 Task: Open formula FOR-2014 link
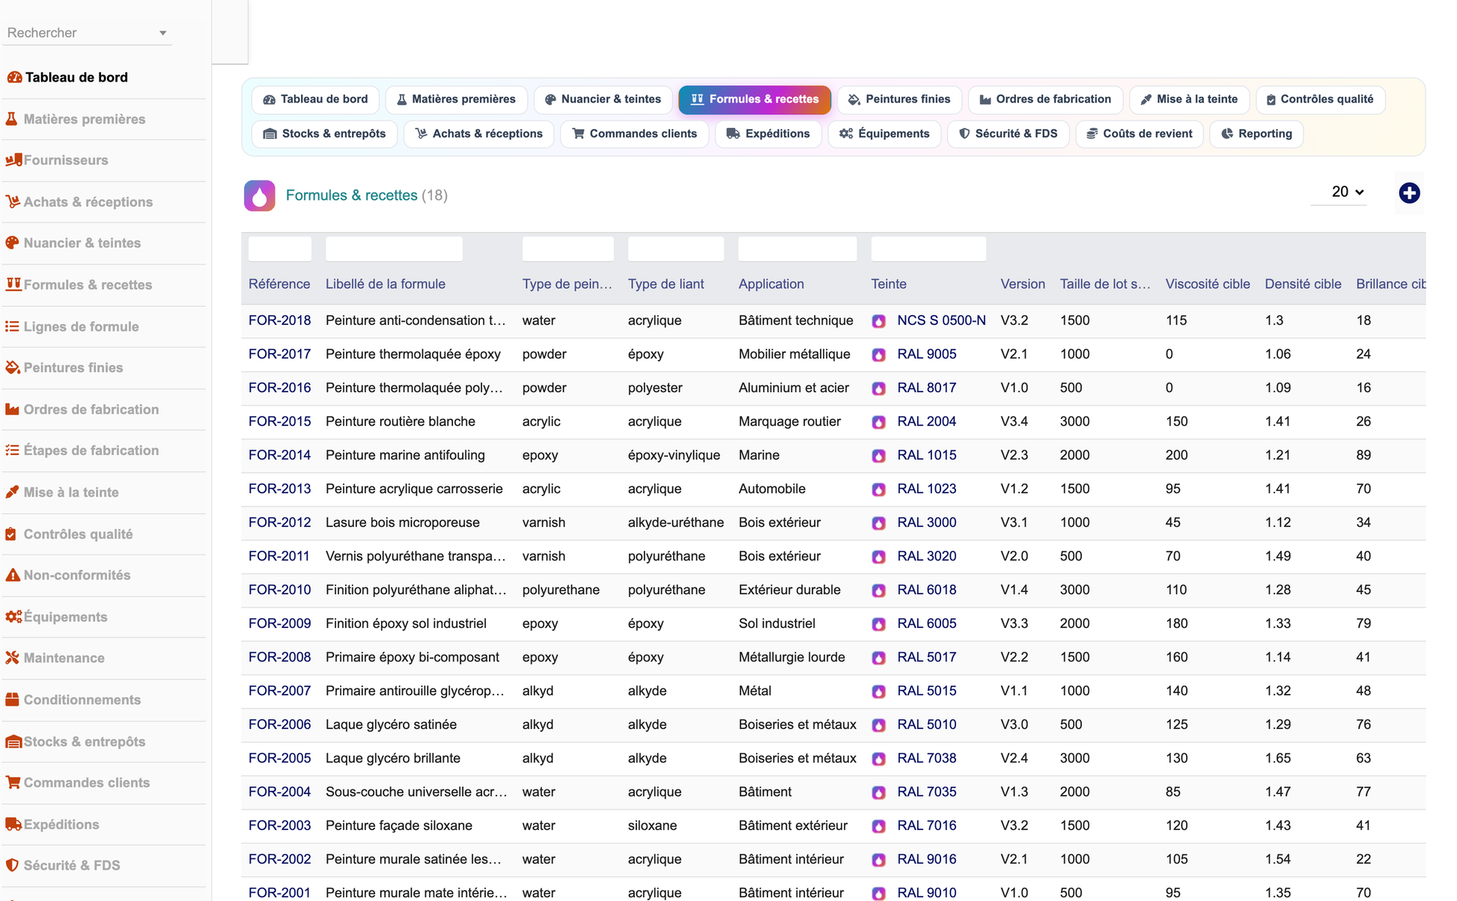click(279, 455)
